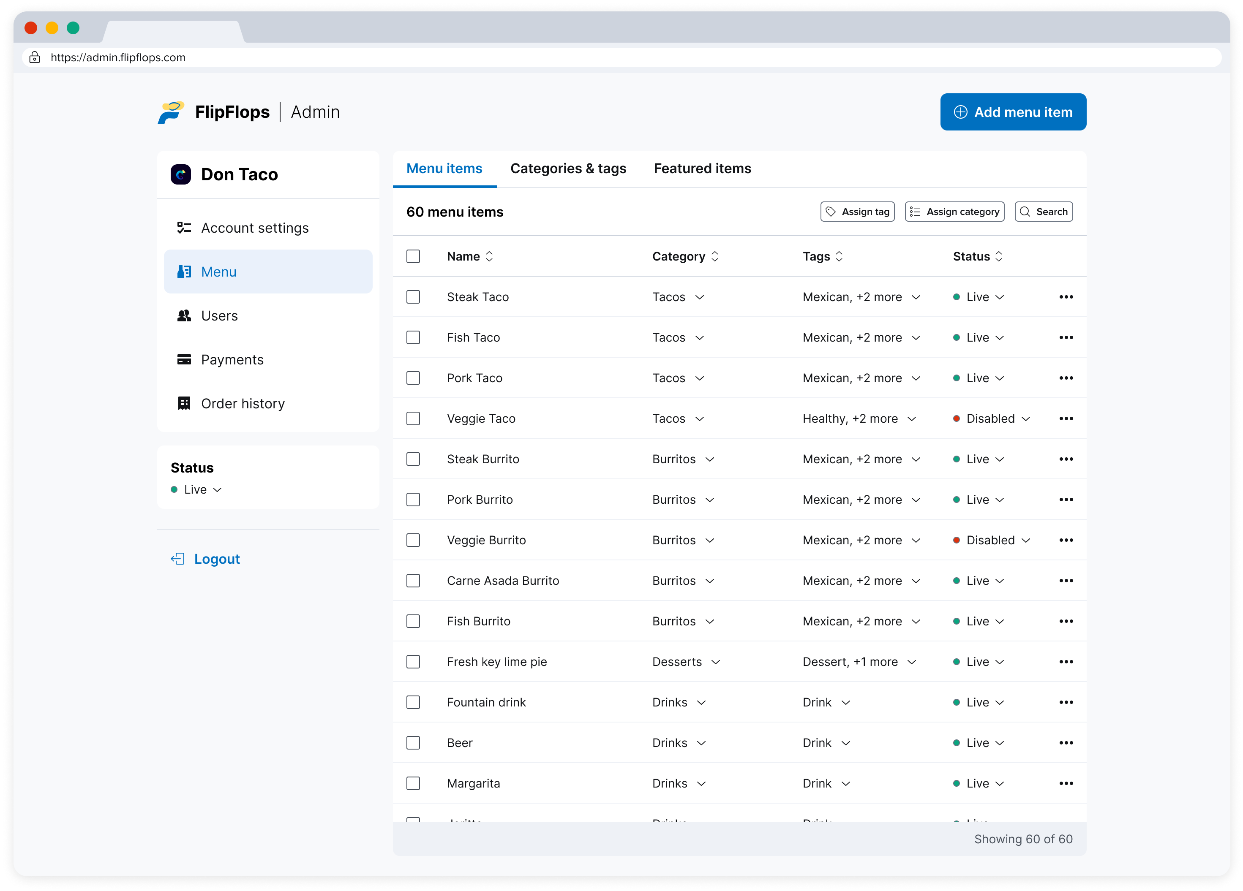
Task: Switch to the Categories & tags tab
Action: (x=568, y=168)
